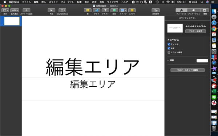
Task: Open the 挿入 menu
Action: (x=44, y=2)
